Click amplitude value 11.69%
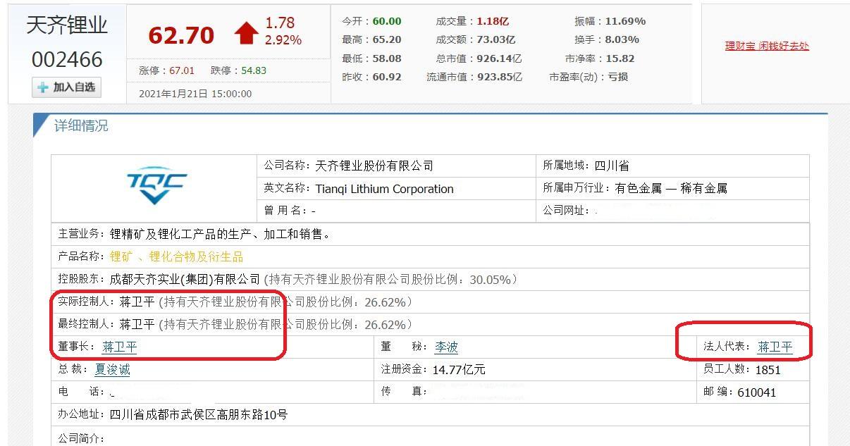Screen dimensions: 850x446 point(625,21)
